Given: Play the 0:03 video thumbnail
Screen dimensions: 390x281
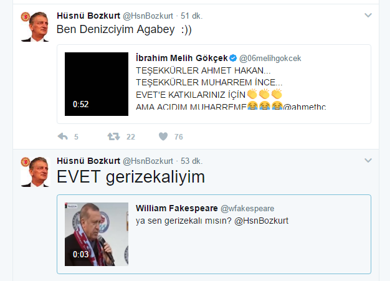Looking at the screenshot, I should tap(97, 234).
